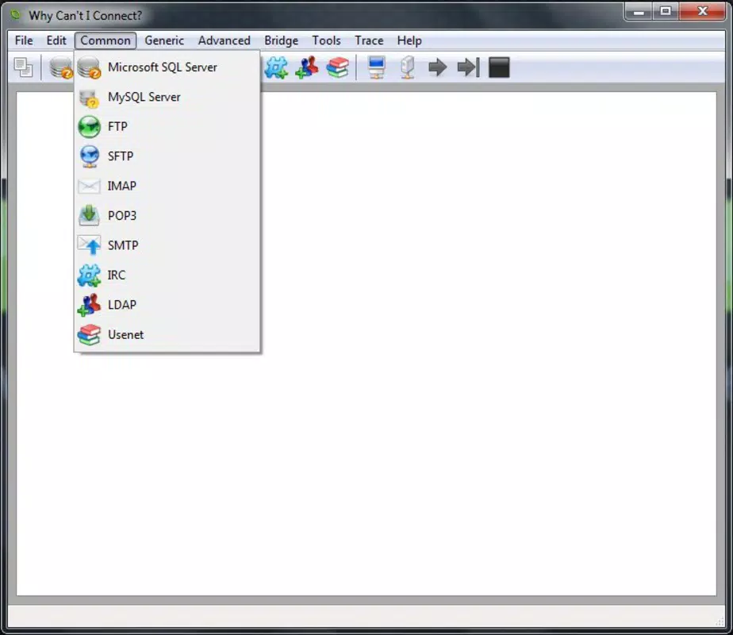Select LDAP from the Common menu
The height and width of the screenshot is (635, 733).
(167, 305)
